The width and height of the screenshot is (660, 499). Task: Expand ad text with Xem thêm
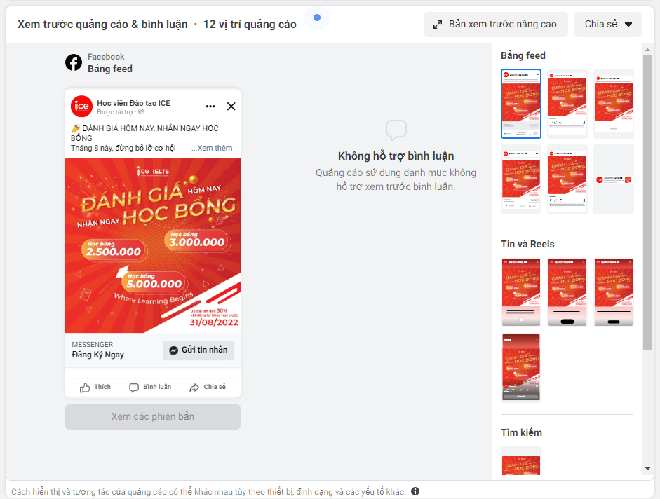pos(212,148)
